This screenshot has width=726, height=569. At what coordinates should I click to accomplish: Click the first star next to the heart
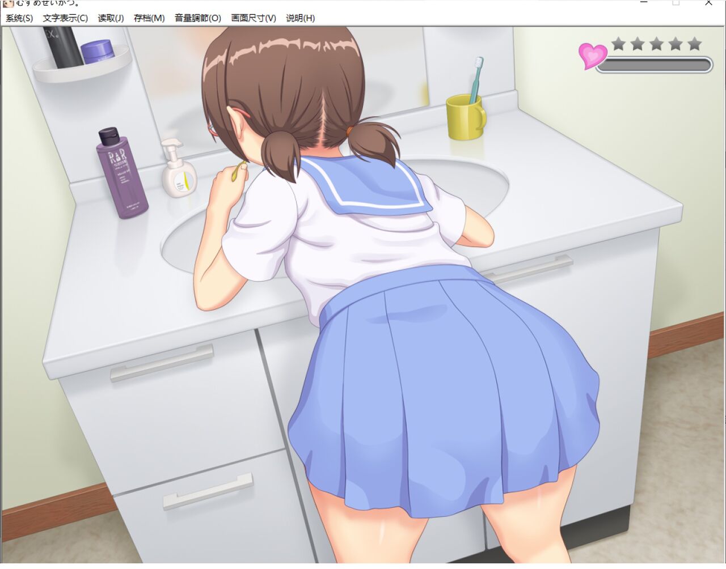[x=619, y=44]
